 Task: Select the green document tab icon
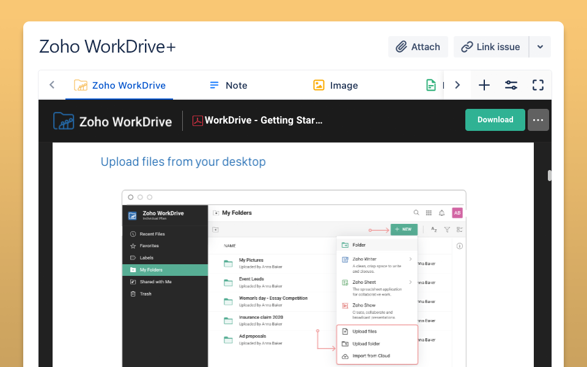click(x=431, y=86)
